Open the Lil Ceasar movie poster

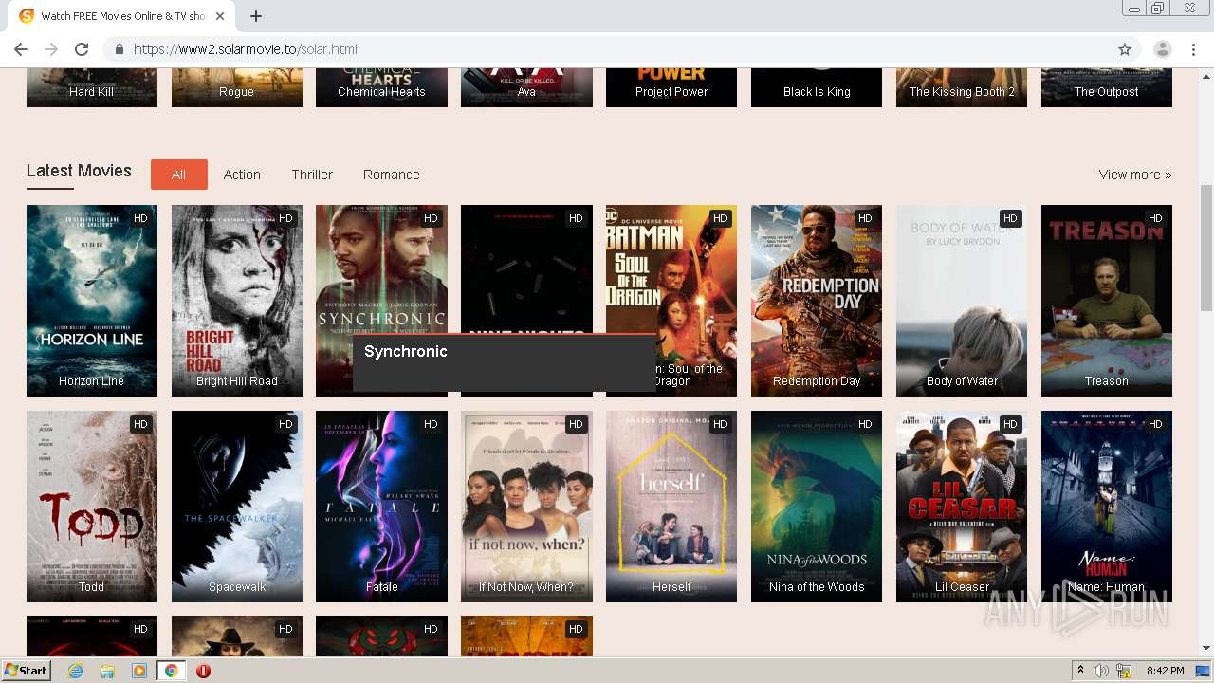962,507
